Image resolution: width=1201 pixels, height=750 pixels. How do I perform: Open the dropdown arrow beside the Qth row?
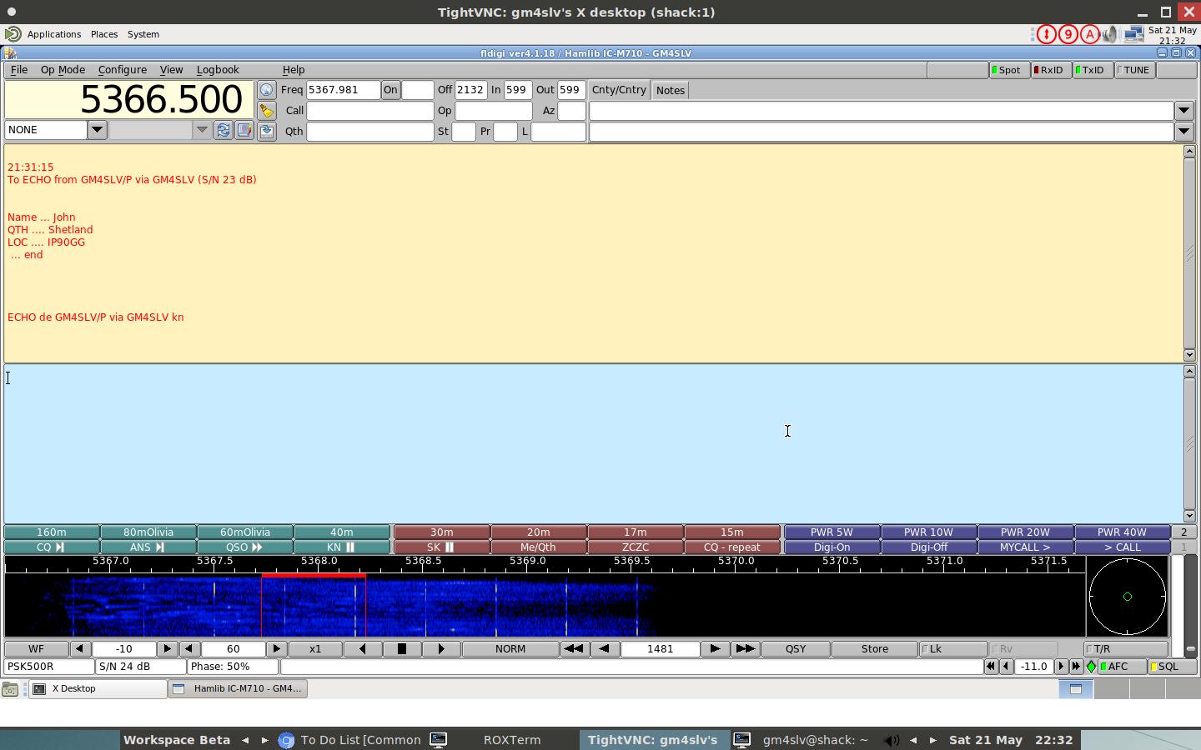1184,131
